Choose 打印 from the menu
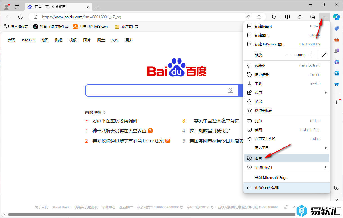 (287, 121)
